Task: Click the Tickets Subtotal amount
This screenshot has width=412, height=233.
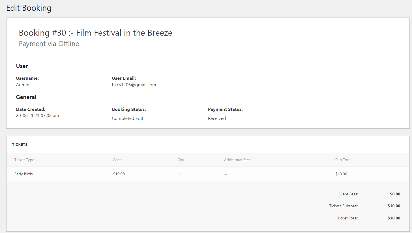Action: coord(394,206)
